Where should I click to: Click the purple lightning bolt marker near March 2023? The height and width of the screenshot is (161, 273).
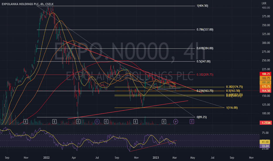pos(176,121)
